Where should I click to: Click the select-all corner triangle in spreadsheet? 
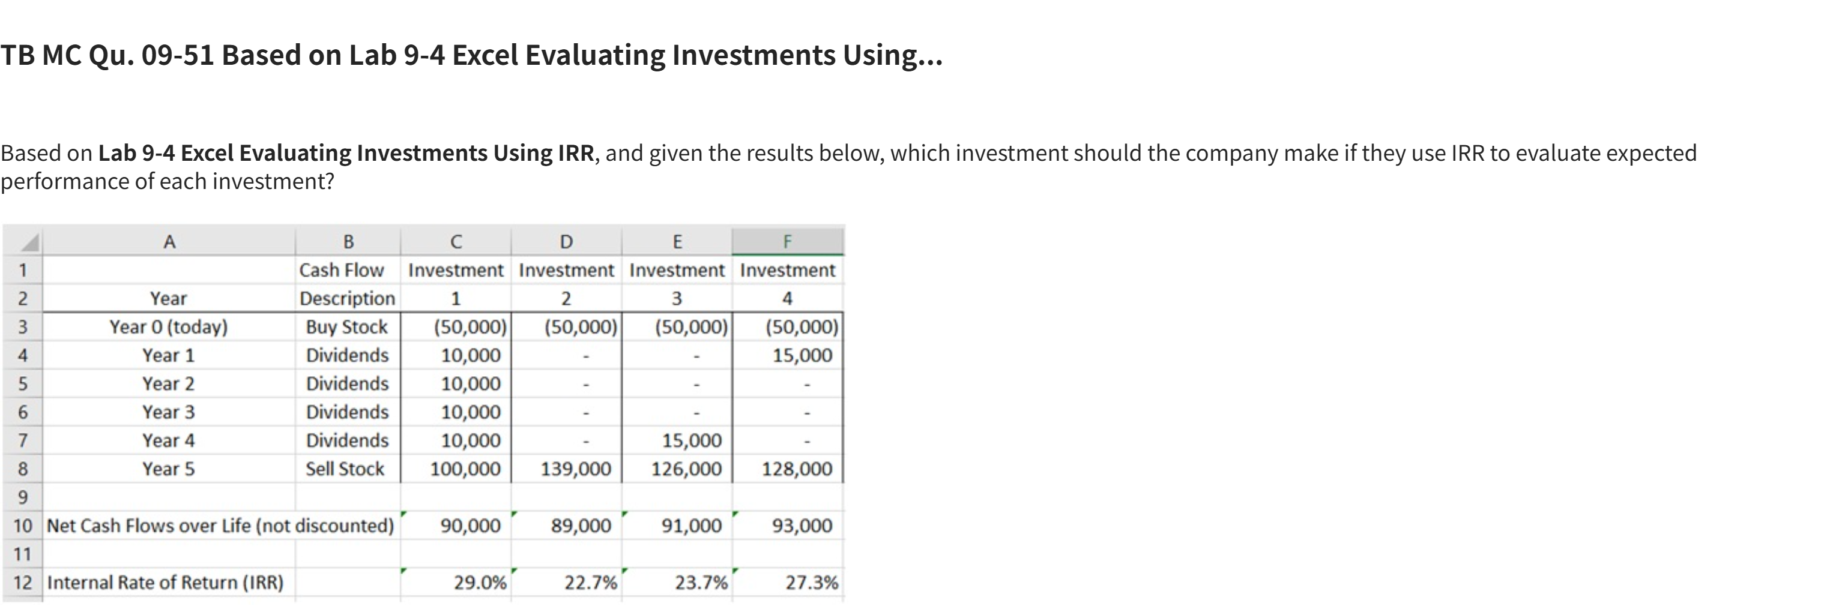click(28, 242)
